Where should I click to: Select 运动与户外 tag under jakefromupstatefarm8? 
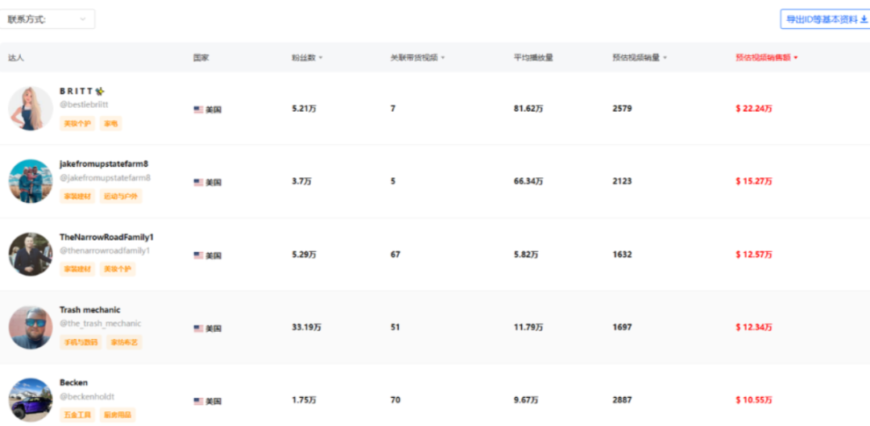121,196
